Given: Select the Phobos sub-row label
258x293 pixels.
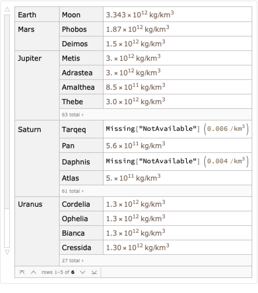Looking at the screenshot, I should [74, 29].
